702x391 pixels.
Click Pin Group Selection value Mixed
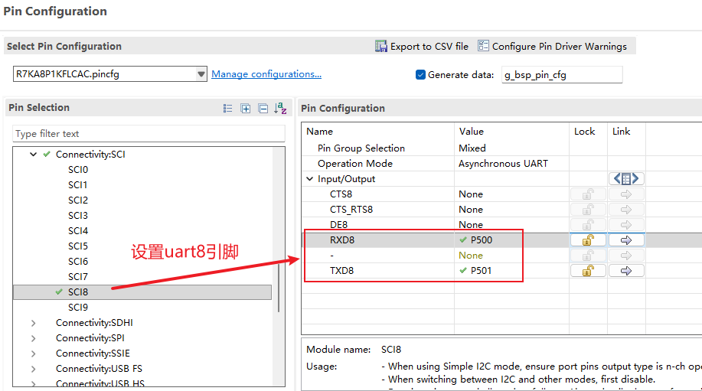coord(472,148)
